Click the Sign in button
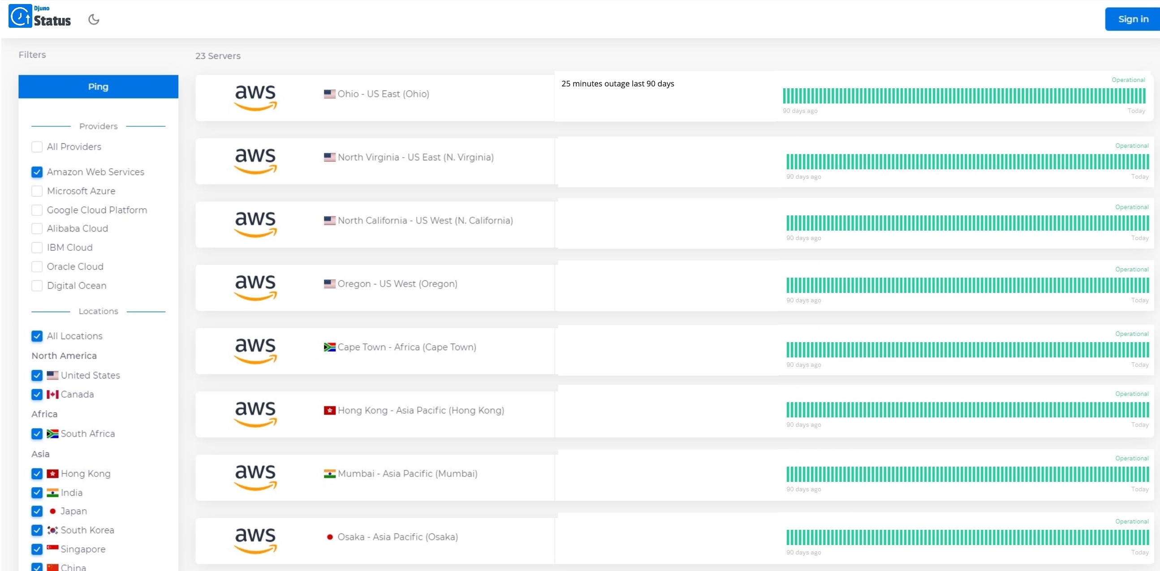The height and width of the screenshot is (571, 1160). (1133, 19)
